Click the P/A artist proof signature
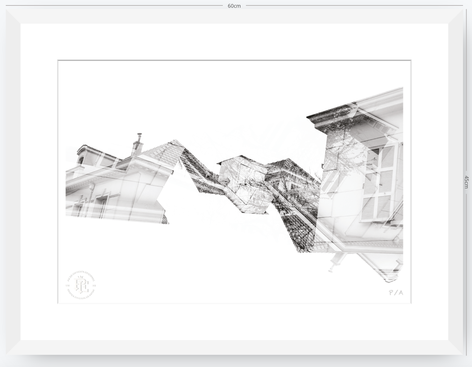The image size is (472, 367). point(396,293)
